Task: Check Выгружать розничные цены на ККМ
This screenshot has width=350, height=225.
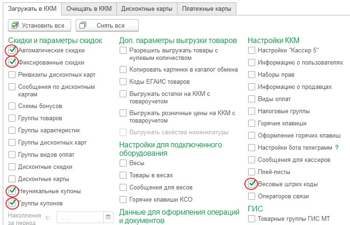Action: pos(123,113)
